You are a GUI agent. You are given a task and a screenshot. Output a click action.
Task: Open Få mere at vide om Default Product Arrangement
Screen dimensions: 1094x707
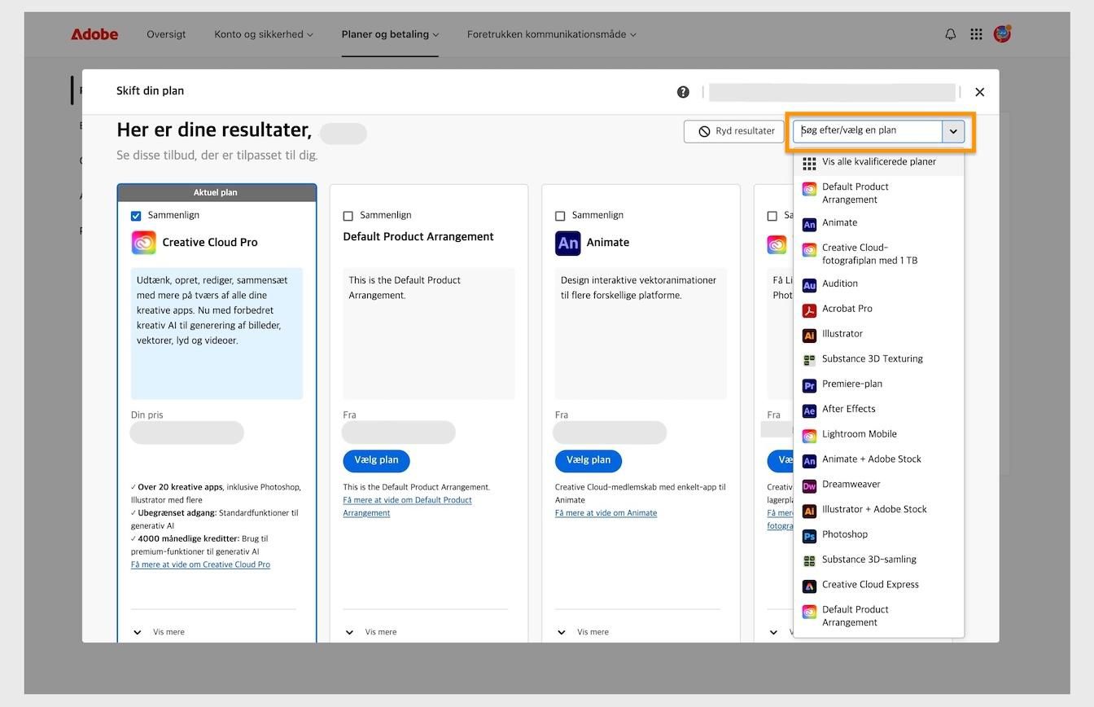coord(407,507)
